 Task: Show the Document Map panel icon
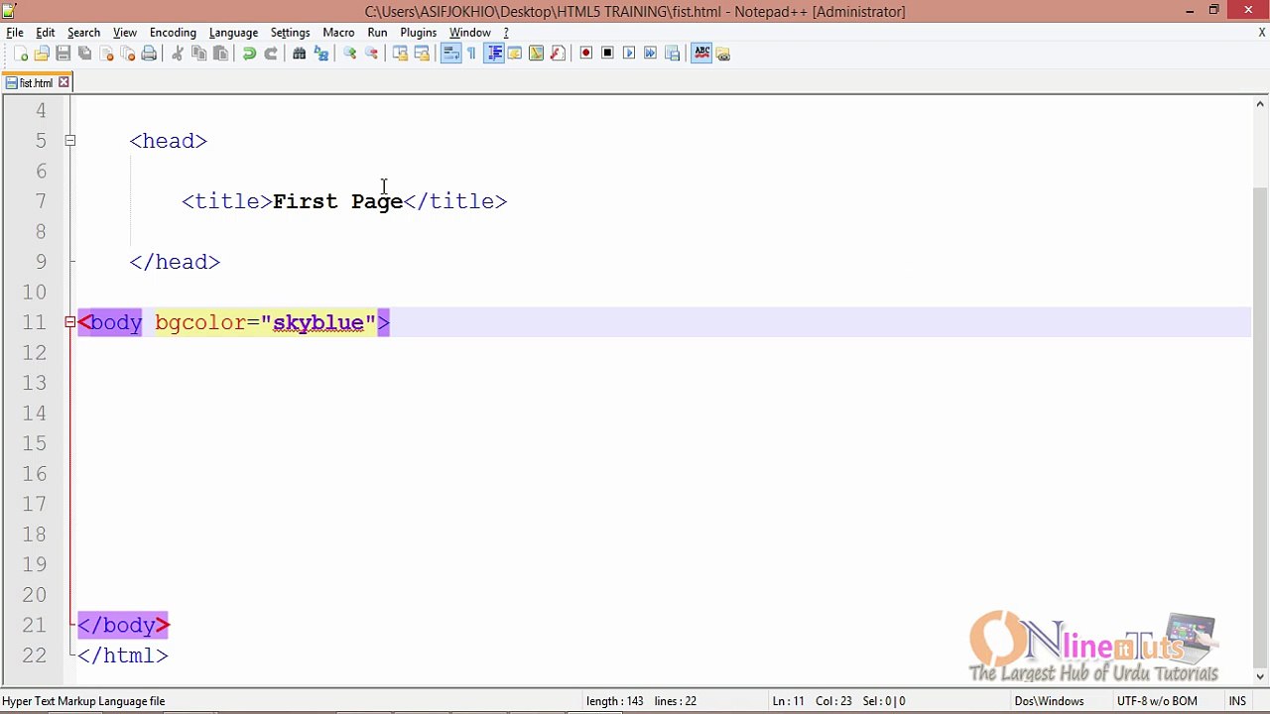click(536, 54)
